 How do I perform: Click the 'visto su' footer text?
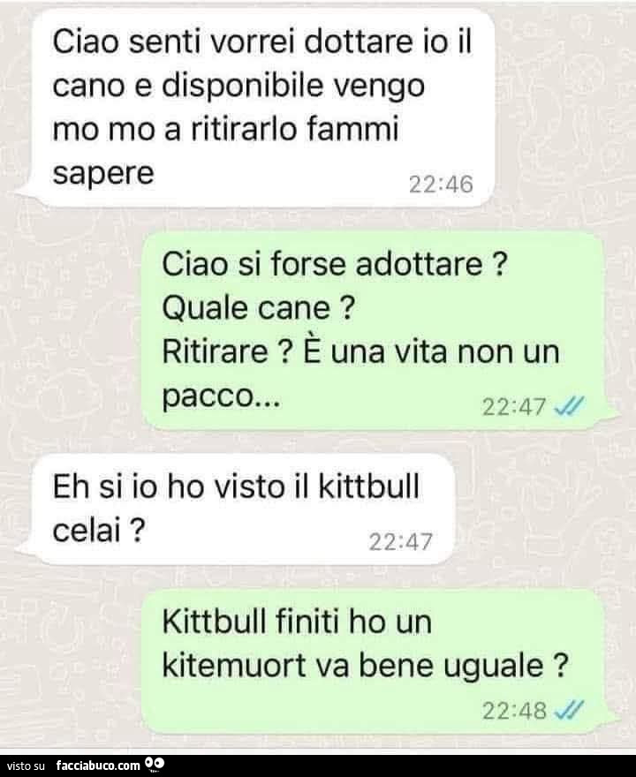pyautogui.click(x=26, y=766)
